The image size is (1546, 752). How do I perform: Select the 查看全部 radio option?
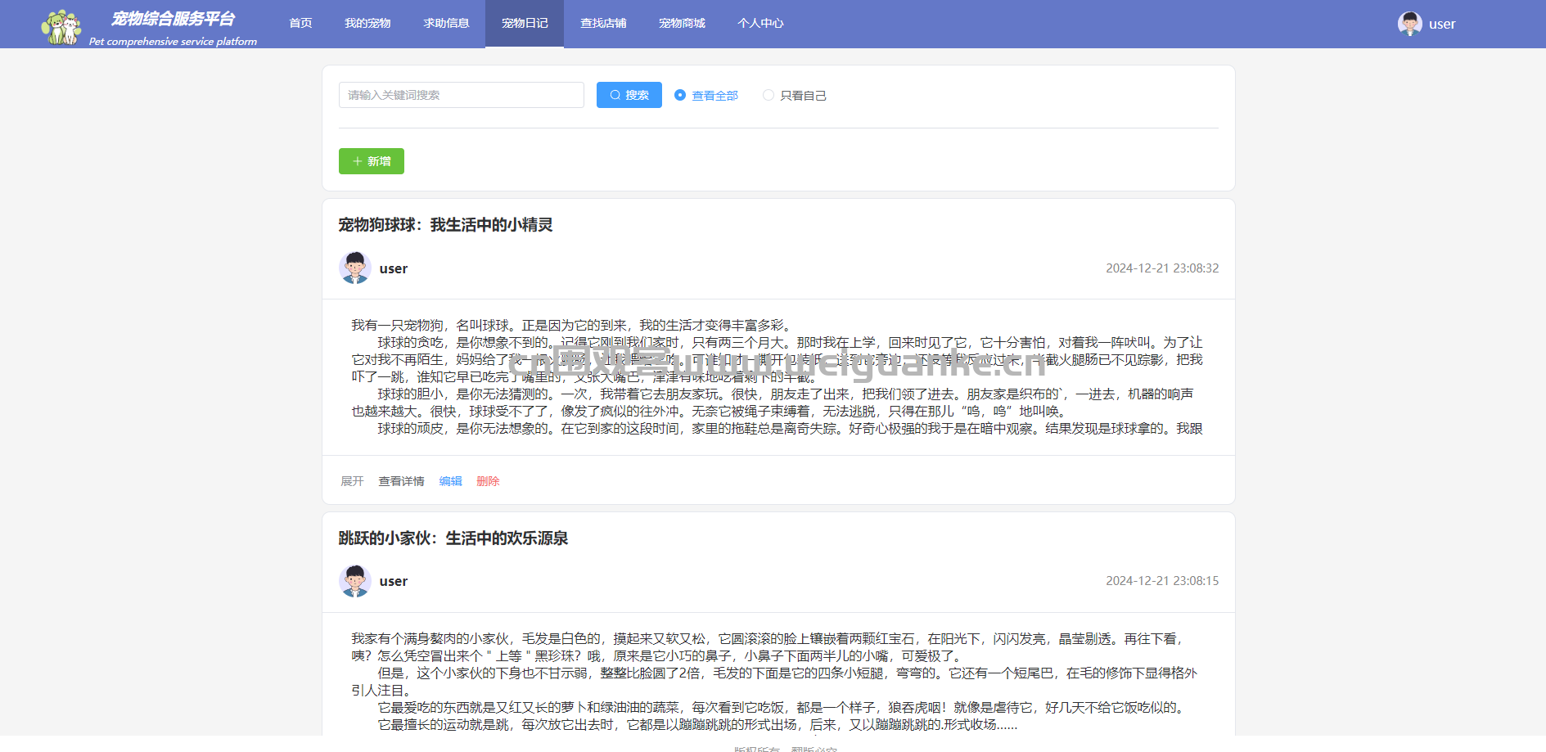point(706,96)
